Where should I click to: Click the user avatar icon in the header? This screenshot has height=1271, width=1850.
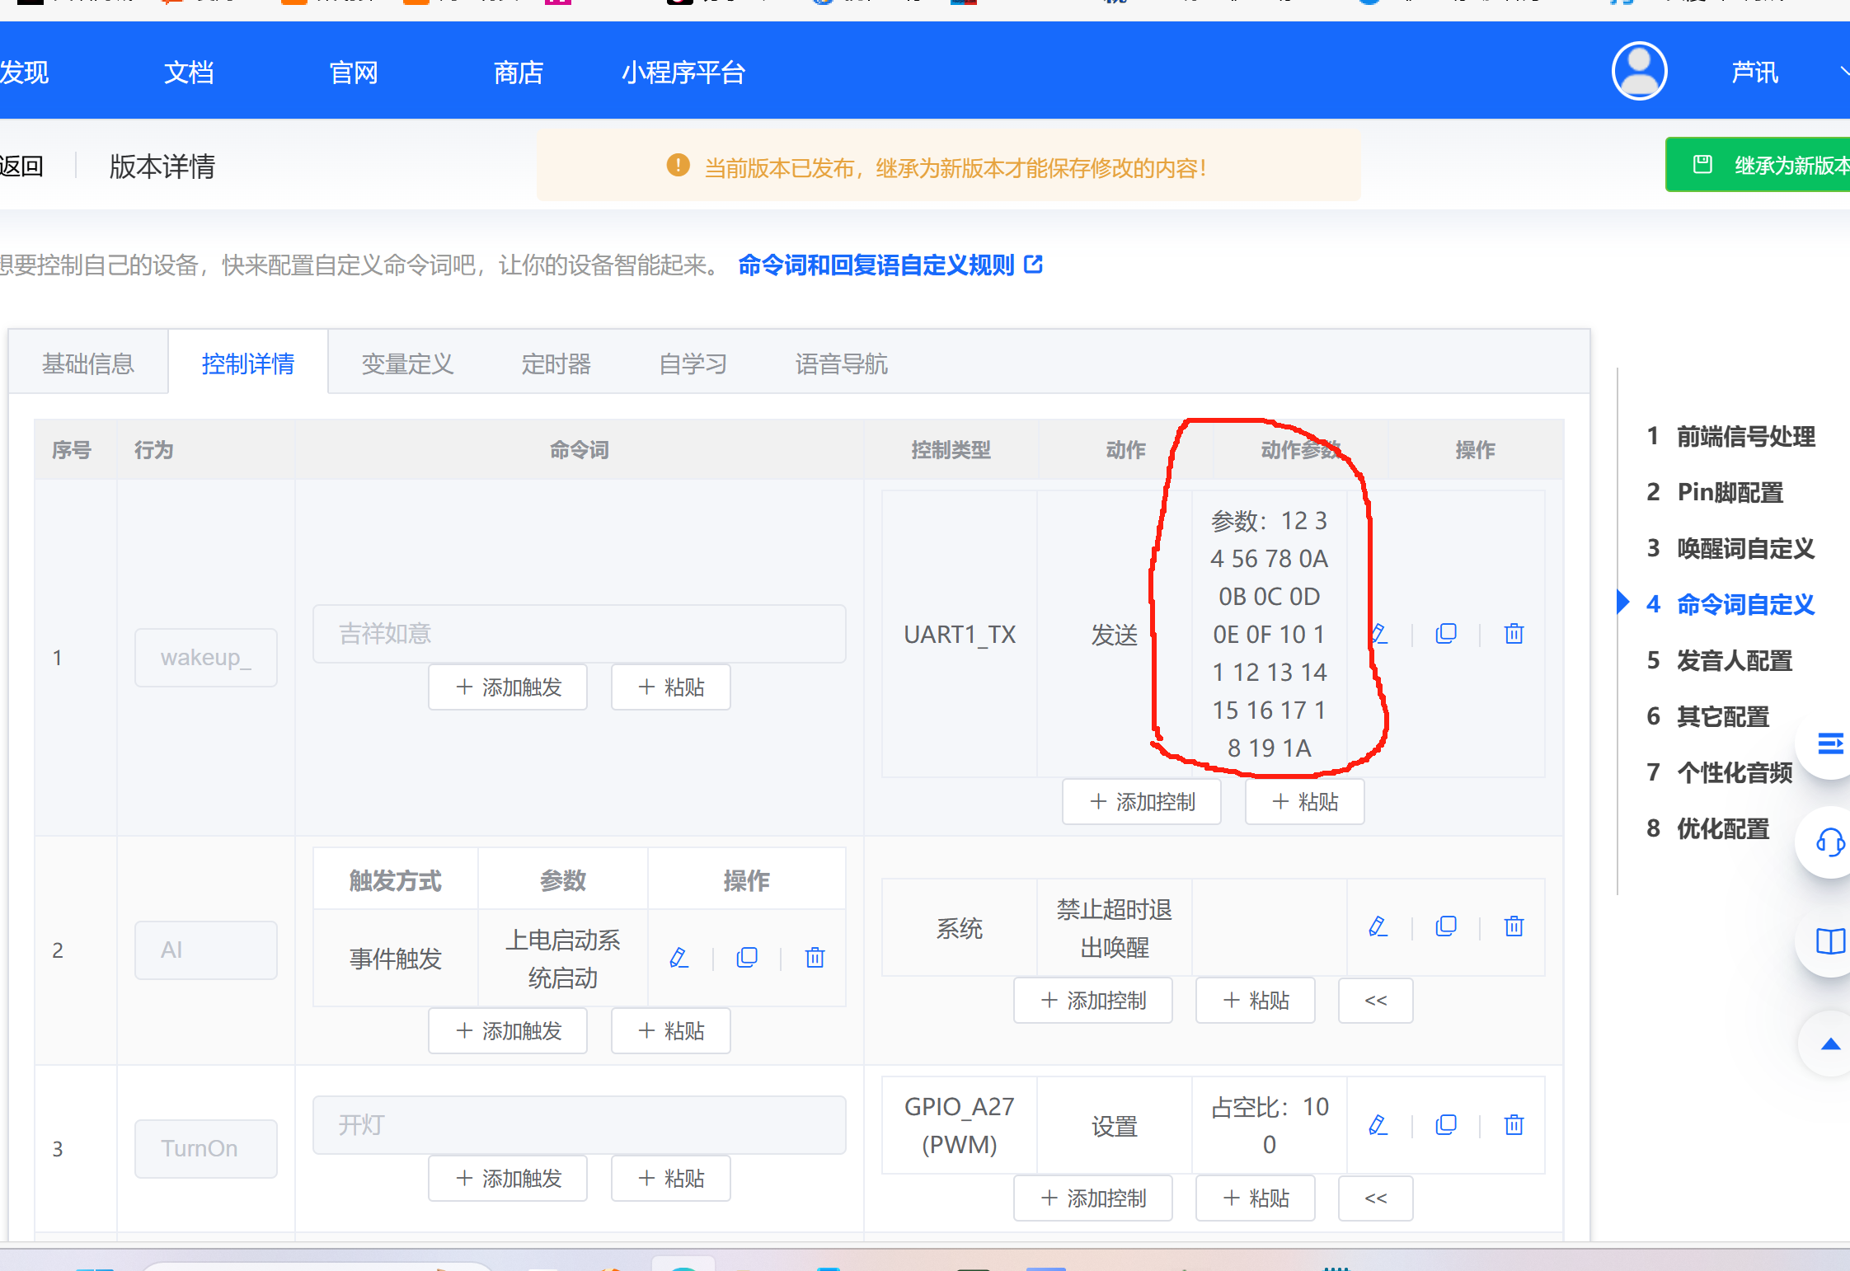[x=1638, y=71]
